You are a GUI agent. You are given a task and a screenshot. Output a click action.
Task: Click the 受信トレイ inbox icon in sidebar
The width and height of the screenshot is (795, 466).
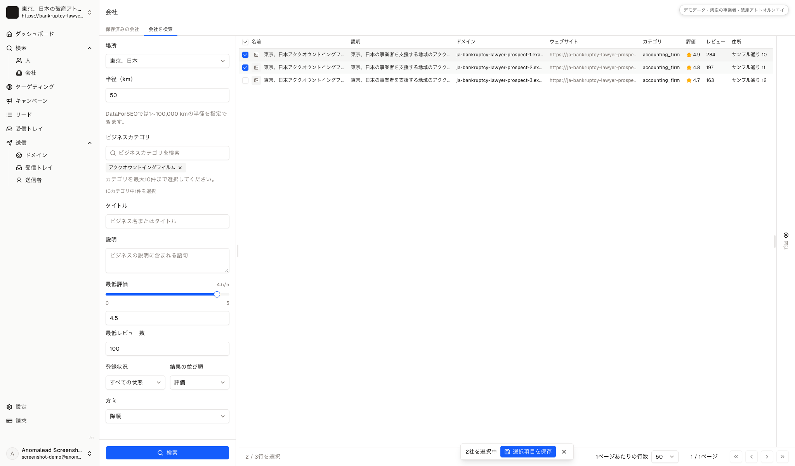click(x=9, y=129)
